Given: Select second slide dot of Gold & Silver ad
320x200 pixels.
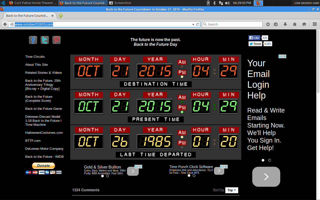Looking at the screenshot, I should pyautogui.click(x=107, y=176).
